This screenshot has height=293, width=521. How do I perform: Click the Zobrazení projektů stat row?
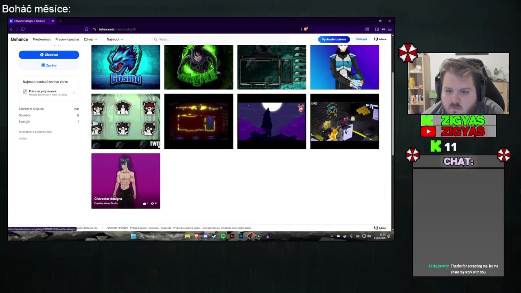pyautogui.click(x=49, y=109)
